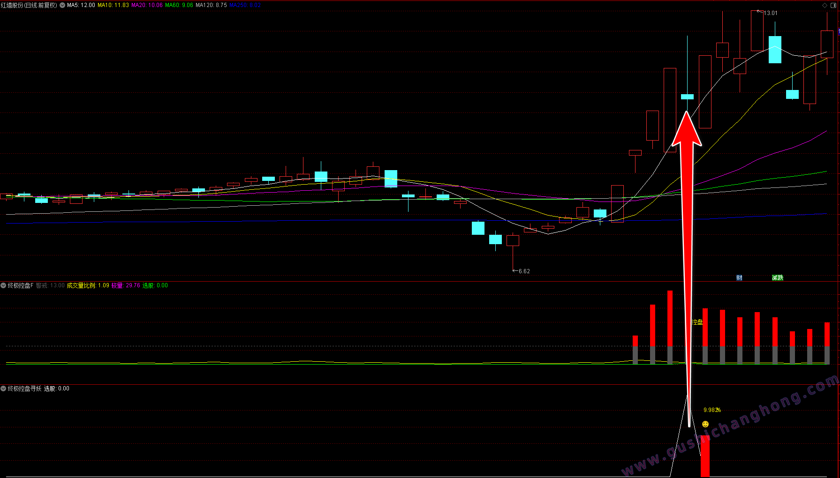Click the 成交量比例: 1.09 value

click(x=88, y=285)
